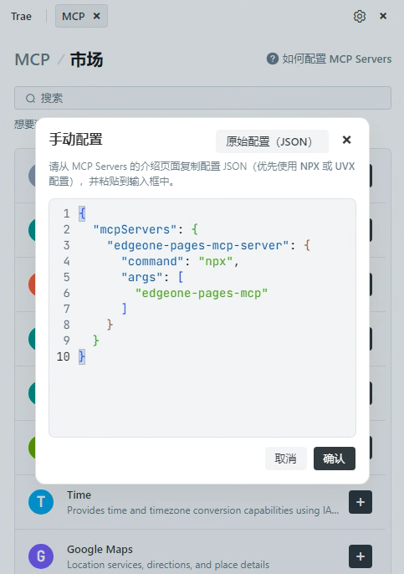Click the "command" key on line 4
Screen dimensions: 404x574
pyautogui.click(x=152, y=261)
